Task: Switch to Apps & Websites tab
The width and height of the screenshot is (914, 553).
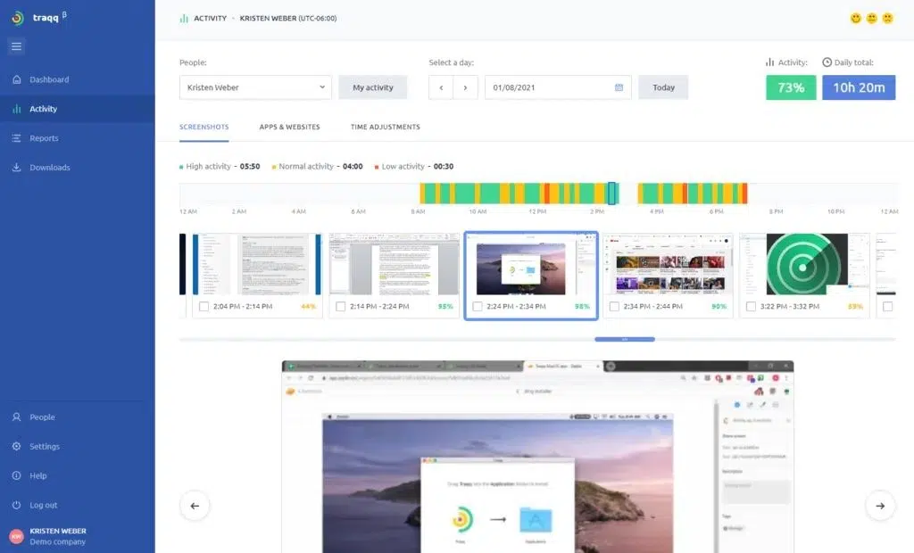Action: [289, 127]
